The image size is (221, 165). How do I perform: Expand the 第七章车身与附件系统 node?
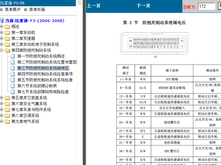[x=1, y=109]
